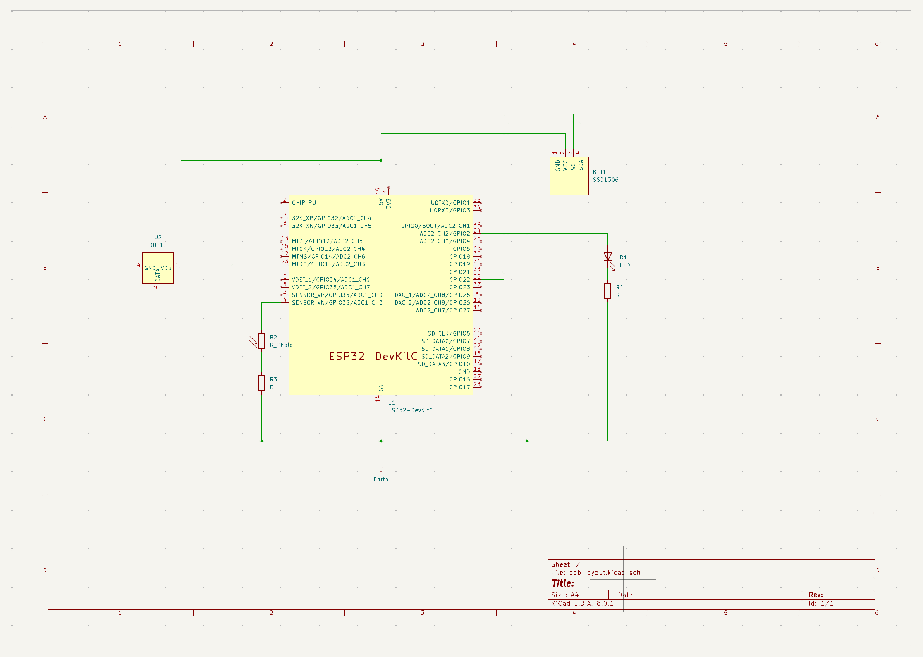Select the DHT11 sensor symbol body

click(158, 268)
